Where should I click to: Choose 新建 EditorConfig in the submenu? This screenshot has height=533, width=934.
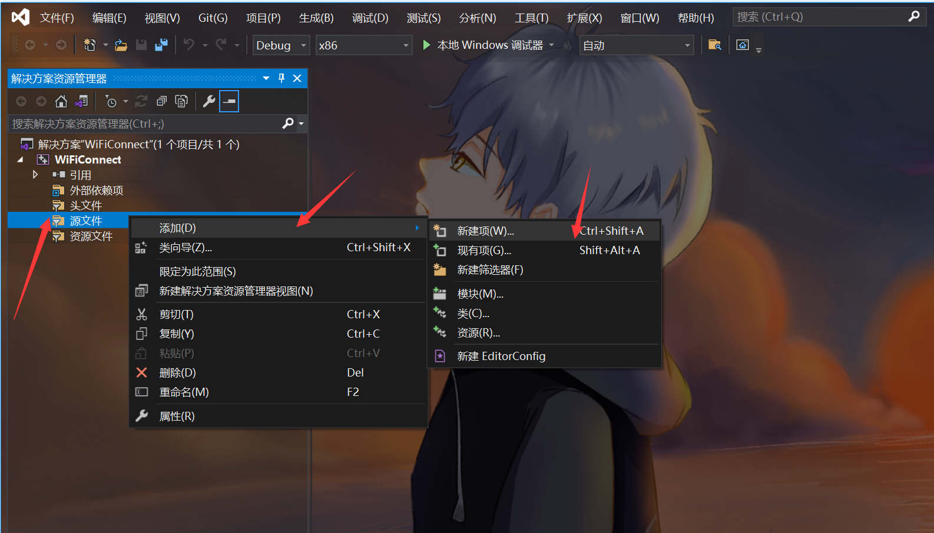click(x=545, y=356)
